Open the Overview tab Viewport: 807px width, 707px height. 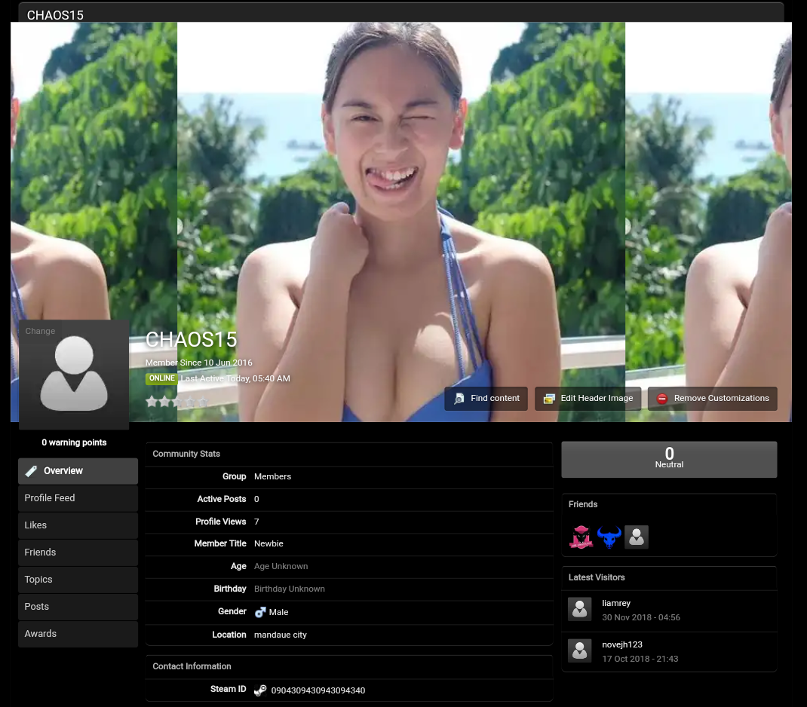coord(78,471)
